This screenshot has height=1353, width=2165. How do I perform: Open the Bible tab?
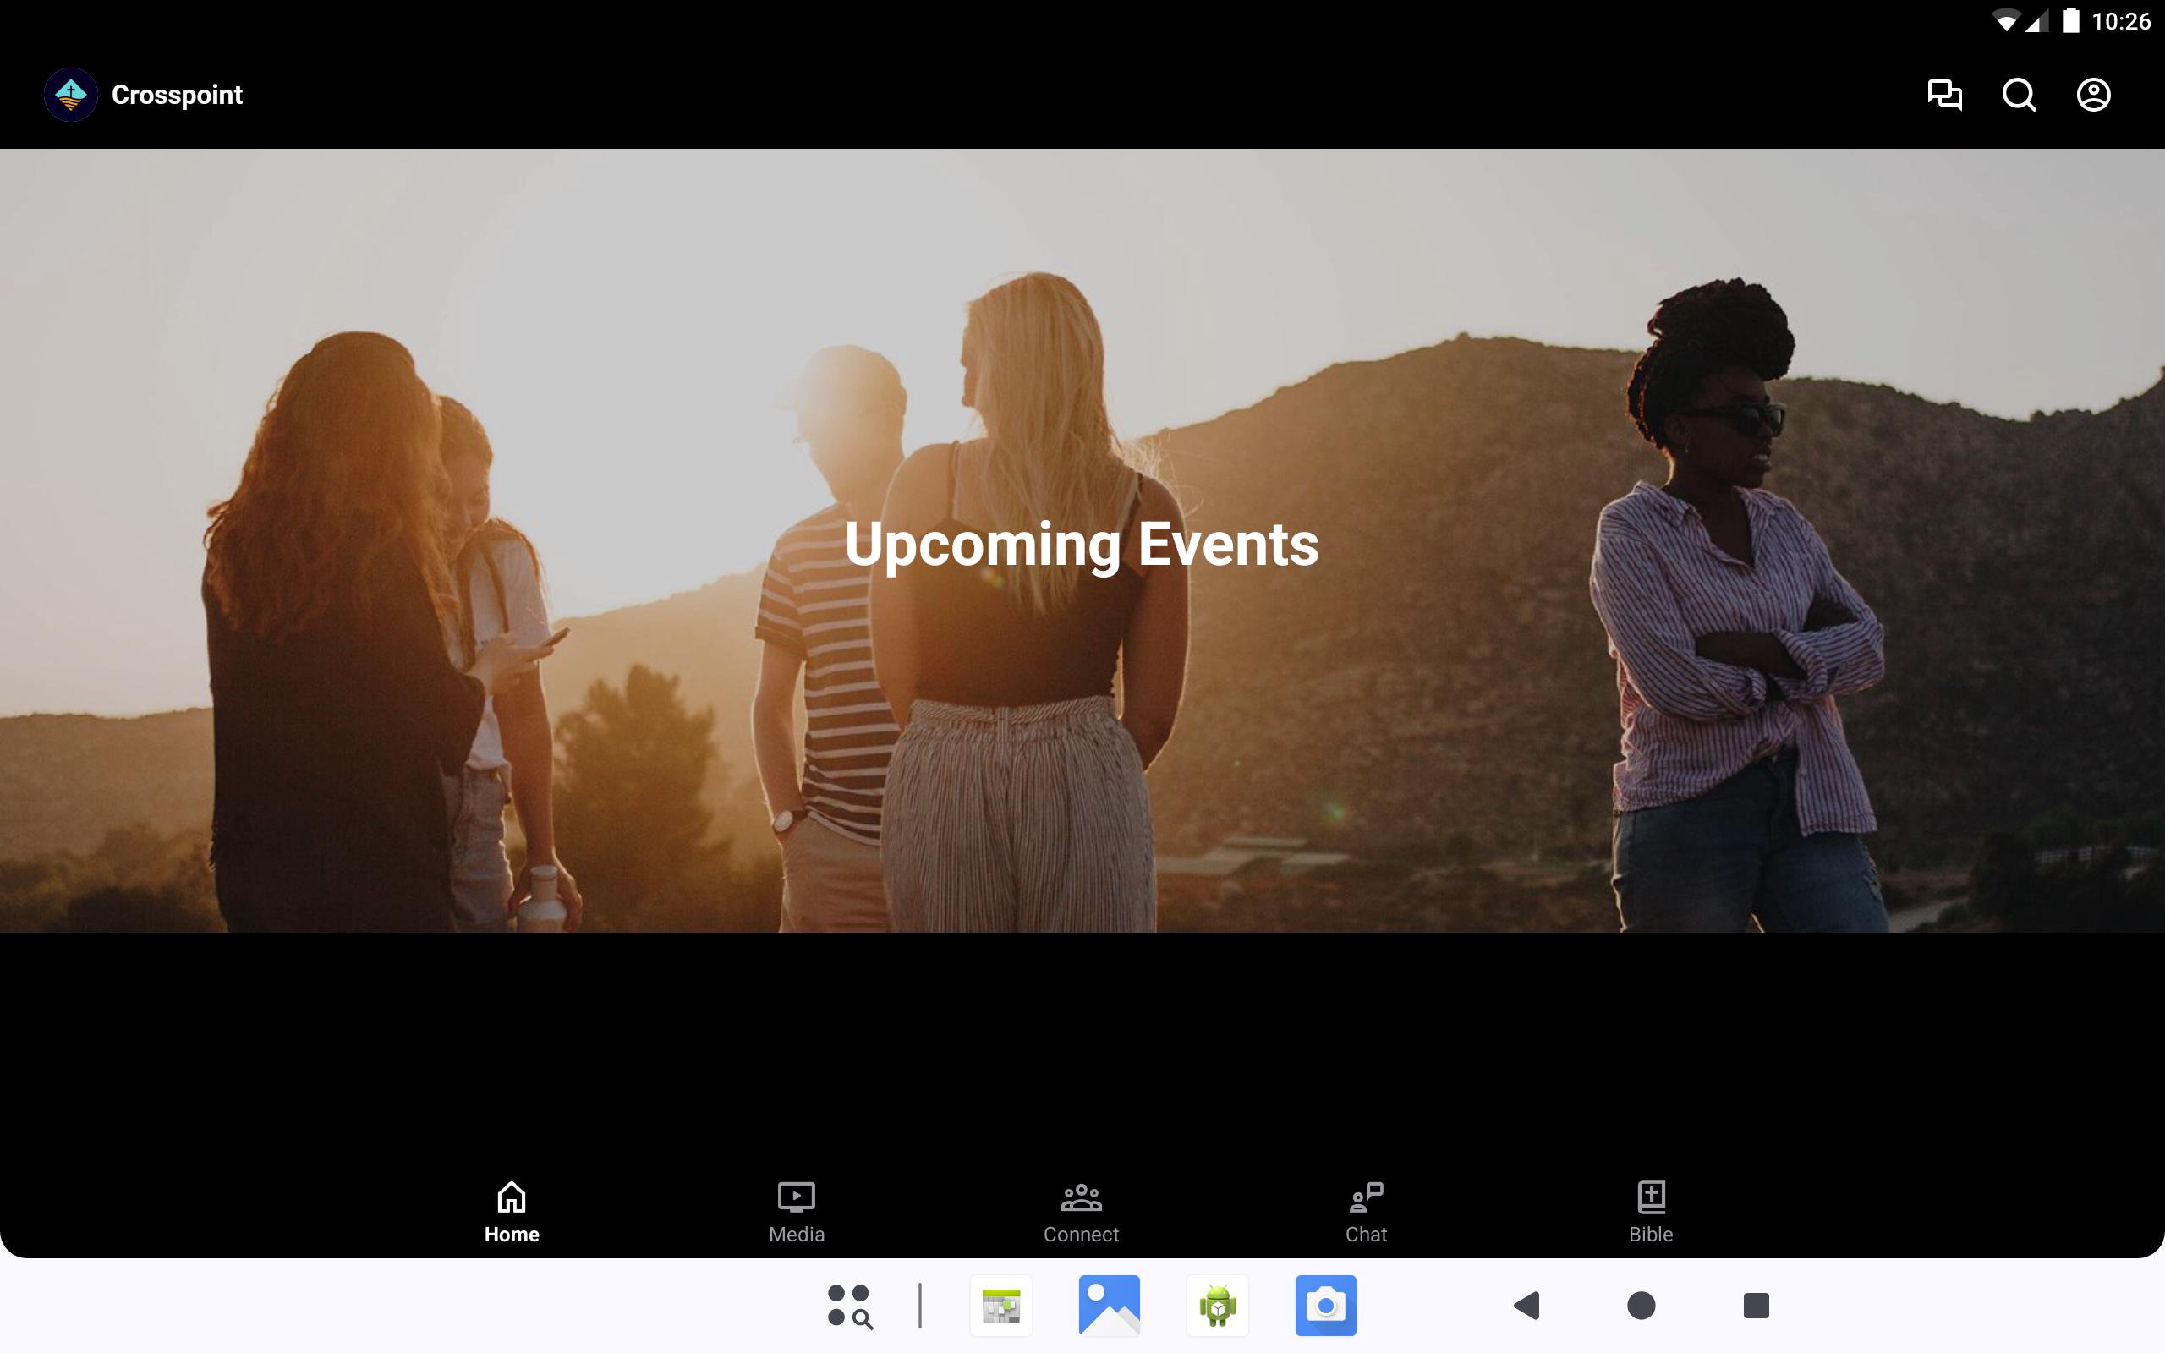[1650, 1212]
